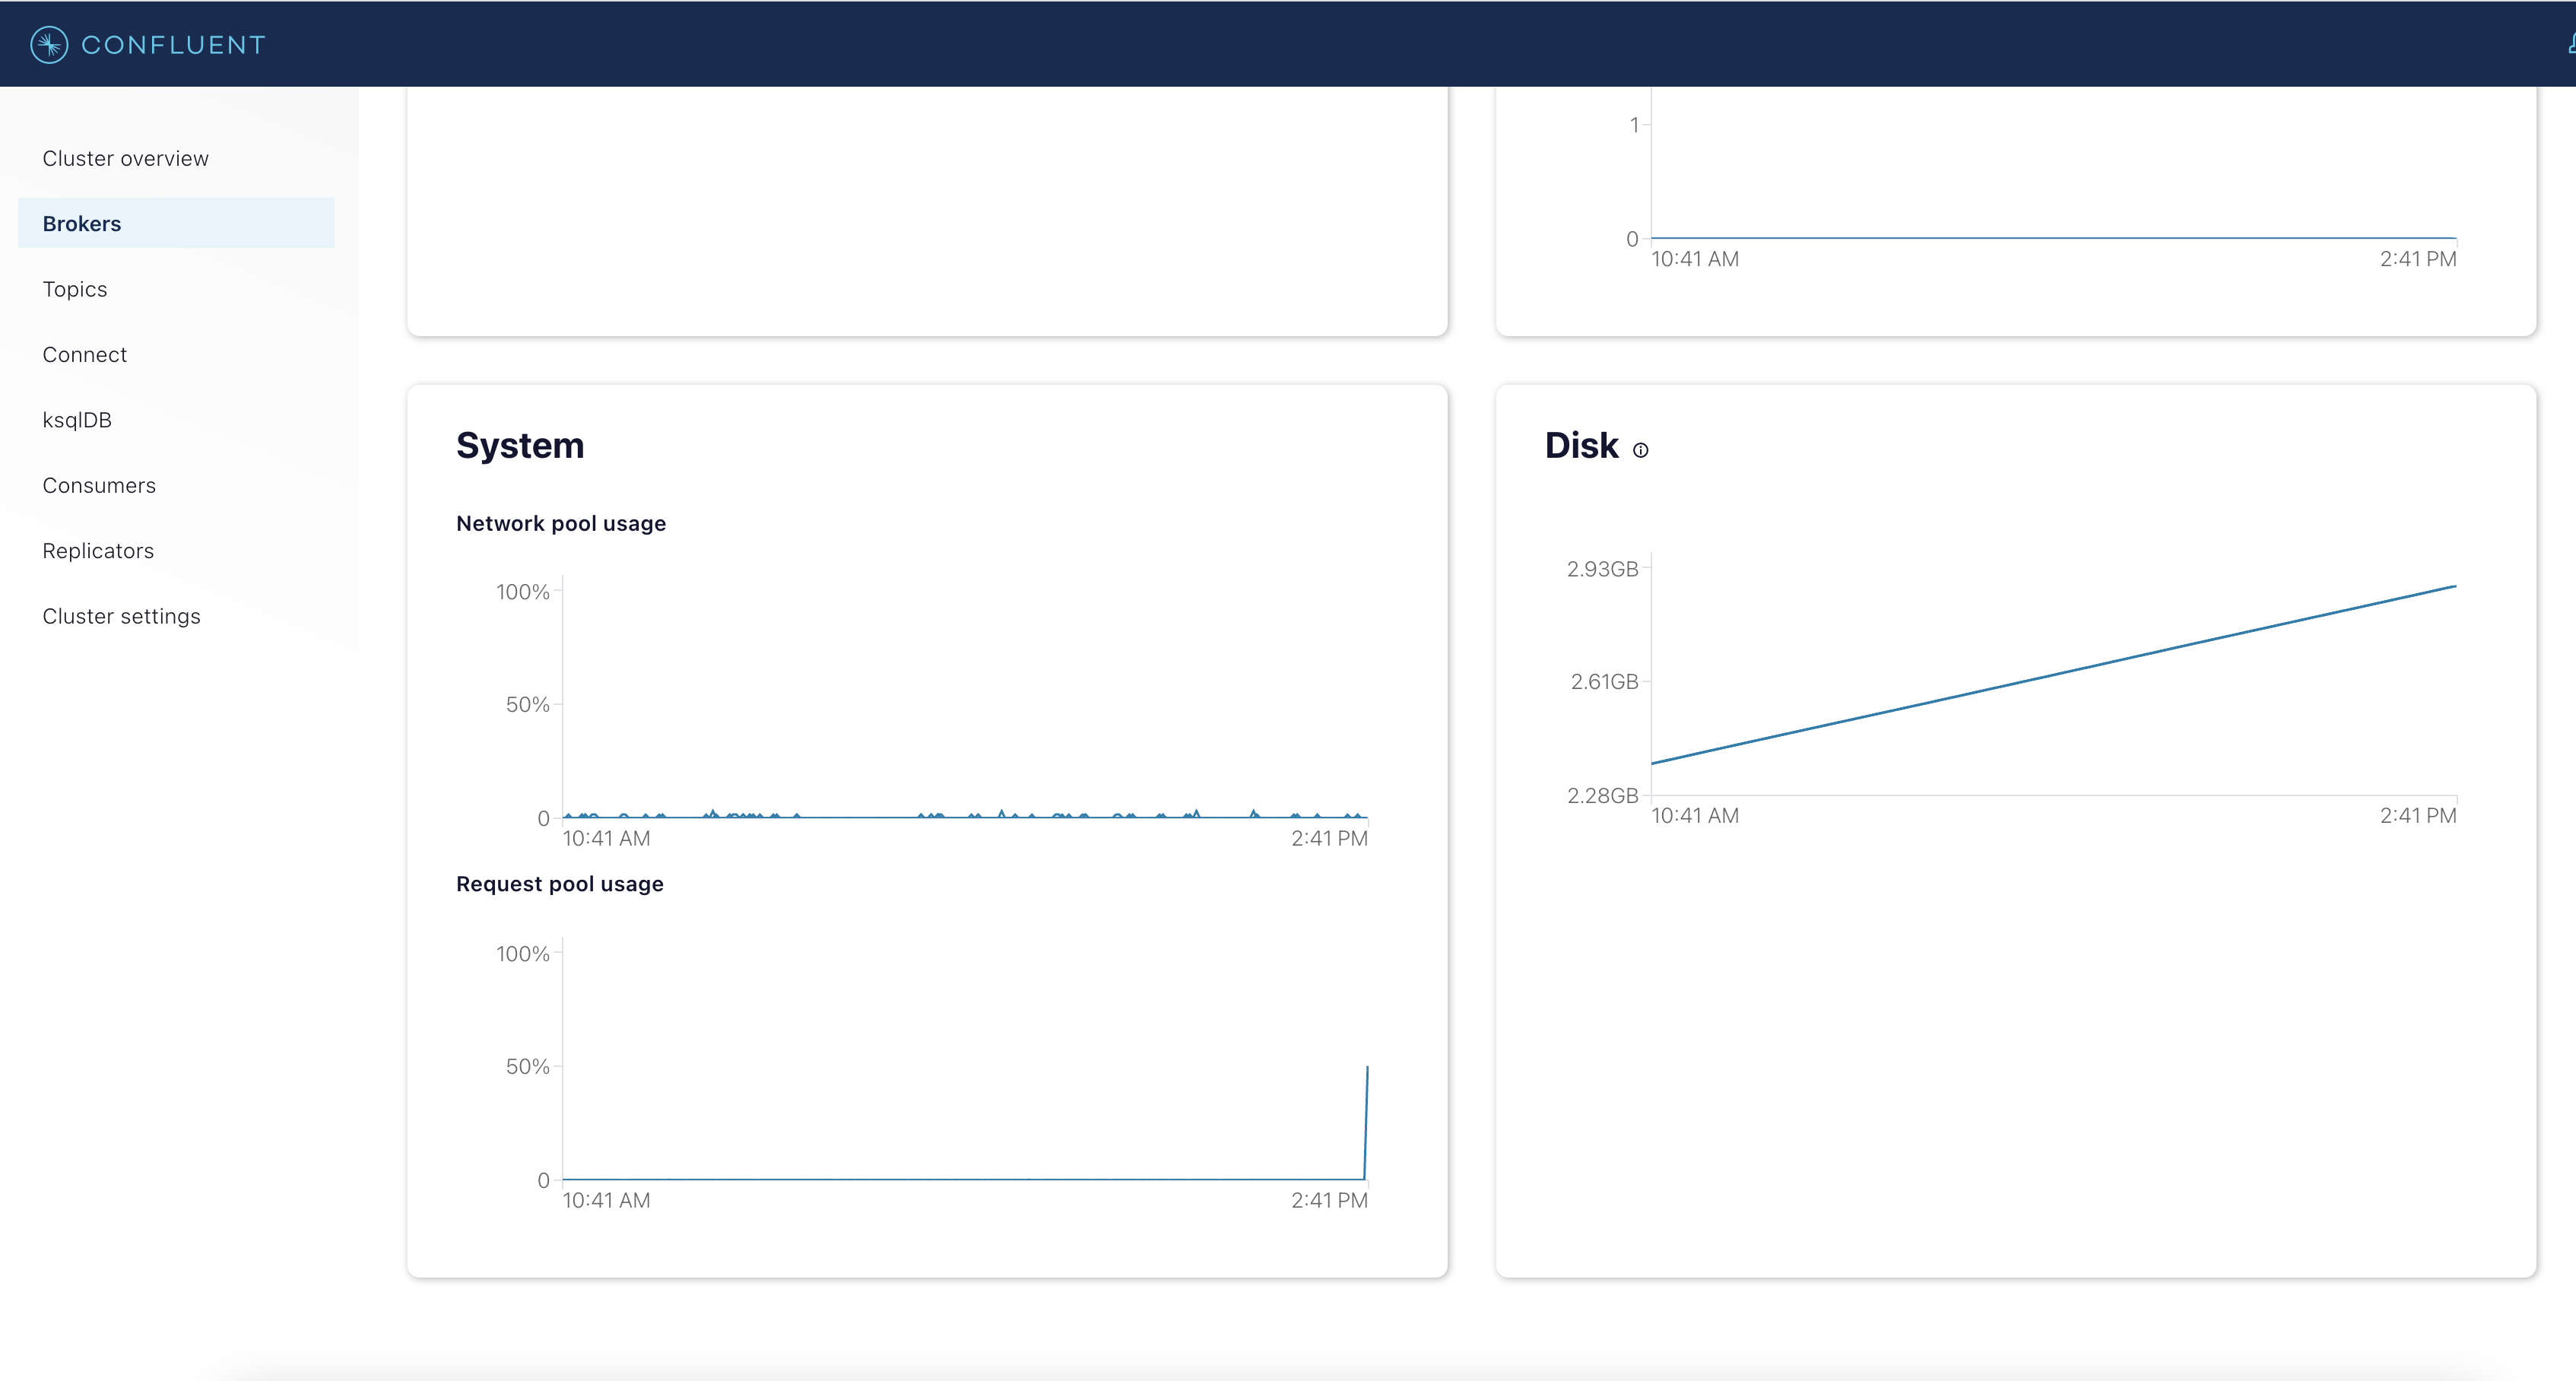Click the Request pool usage spike

click(1366, 1120)
